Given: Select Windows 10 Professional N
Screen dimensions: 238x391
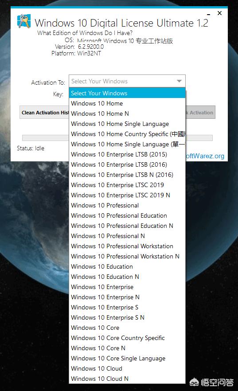Looking at the screenshot, I should (x=127, y=236).
